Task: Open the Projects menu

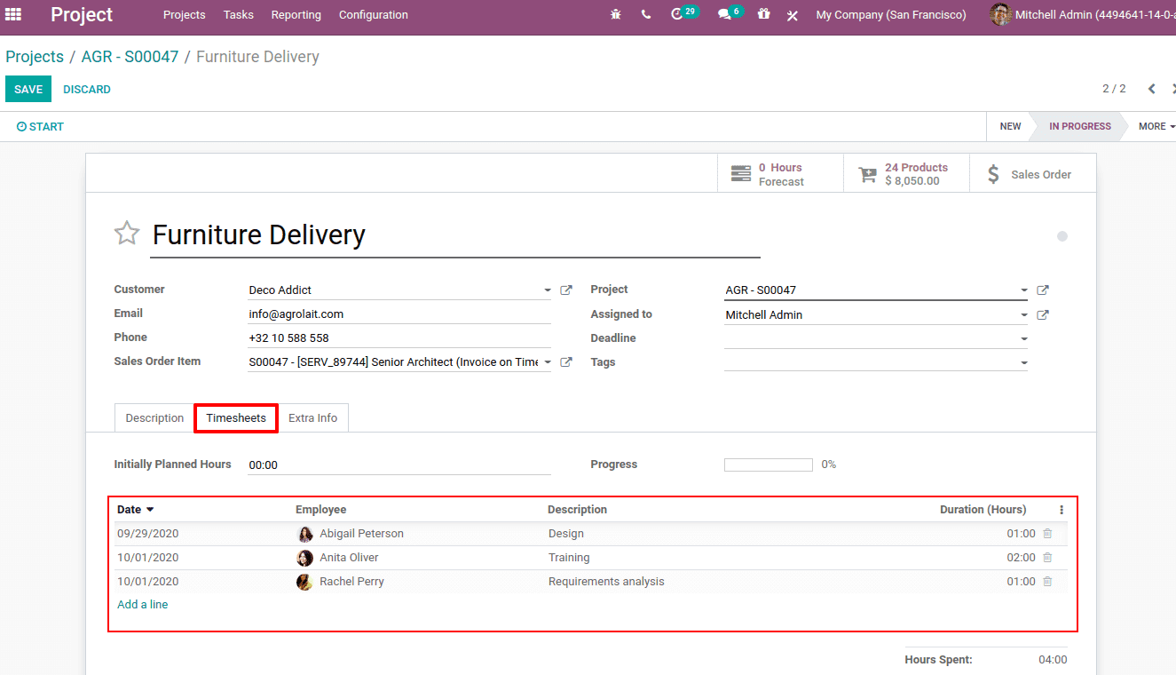Action: [x=184, y=14]
